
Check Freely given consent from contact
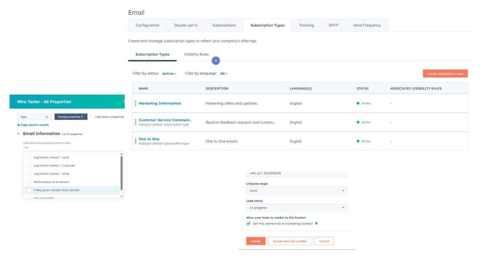[29, 190]
